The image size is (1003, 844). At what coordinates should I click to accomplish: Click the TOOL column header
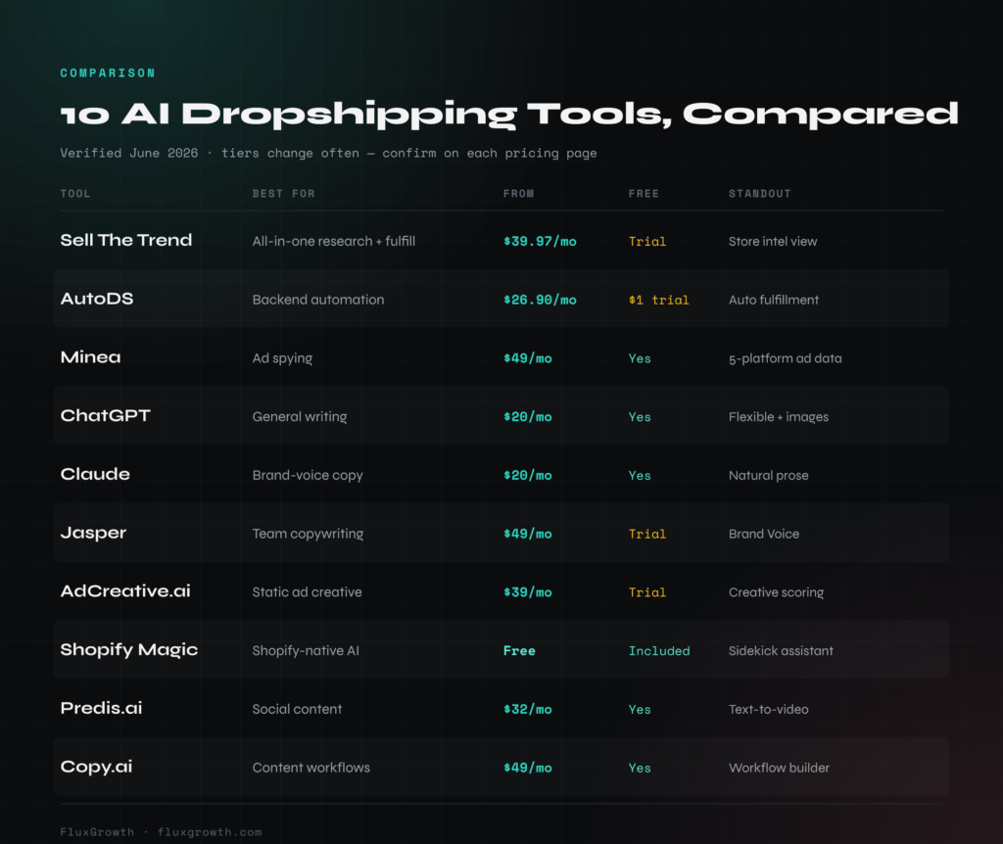coord(75,194)
